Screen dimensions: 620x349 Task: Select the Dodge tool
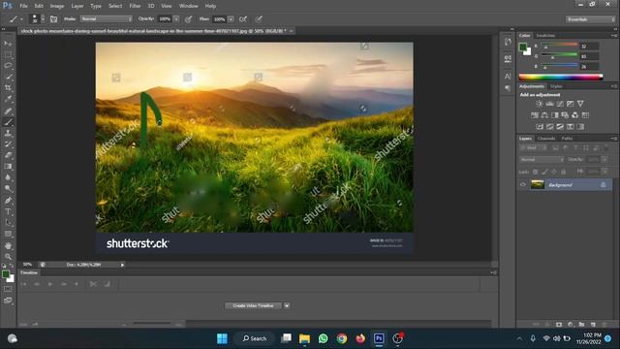click(8, 189)
